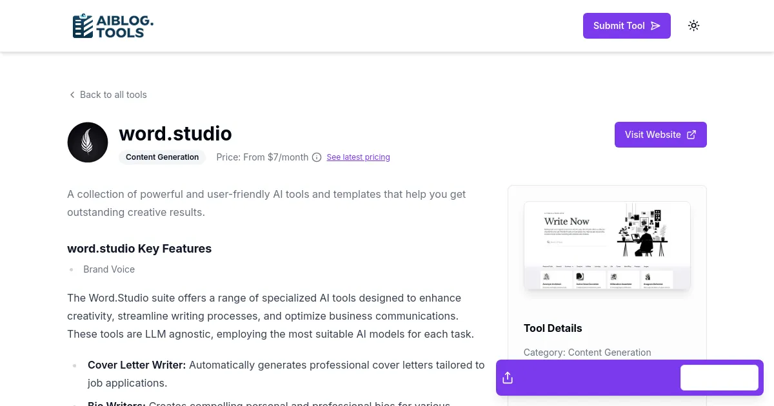The height and width of the screenshot is (406, 774).
Task: Select the Brand Voice key feature item
Action: pyautogui.click(x=109, y=269)
